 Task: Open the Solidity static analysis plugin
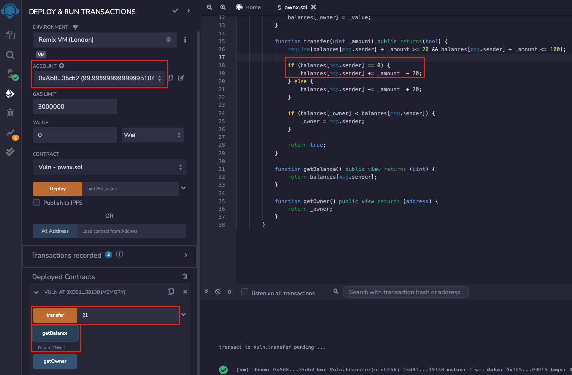(10, 132)
